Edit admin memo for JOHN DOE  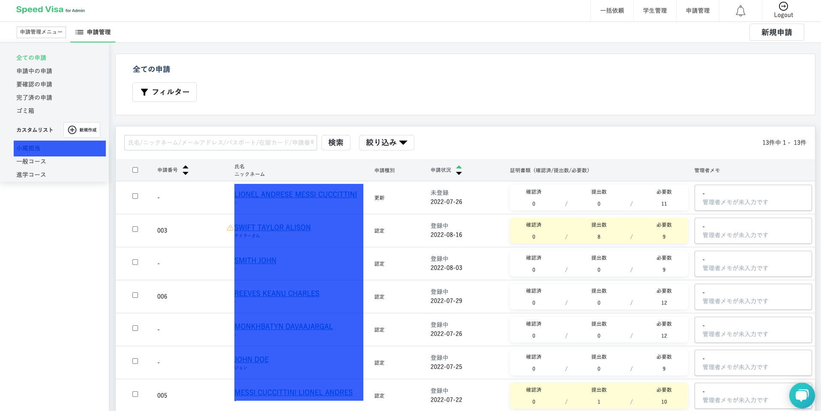click(x=753, y=363)
